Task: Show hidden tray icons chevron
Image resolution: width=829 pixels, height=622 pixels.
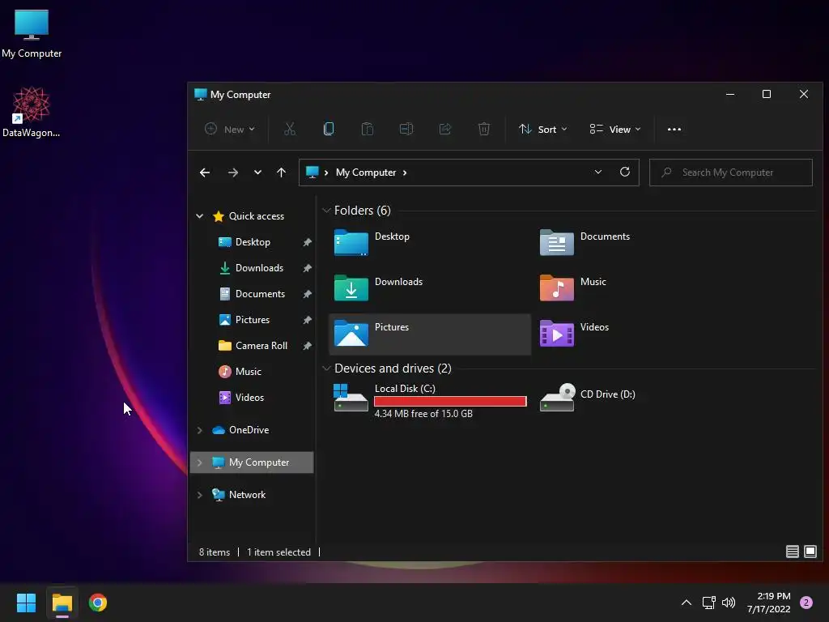Action: 687,603
